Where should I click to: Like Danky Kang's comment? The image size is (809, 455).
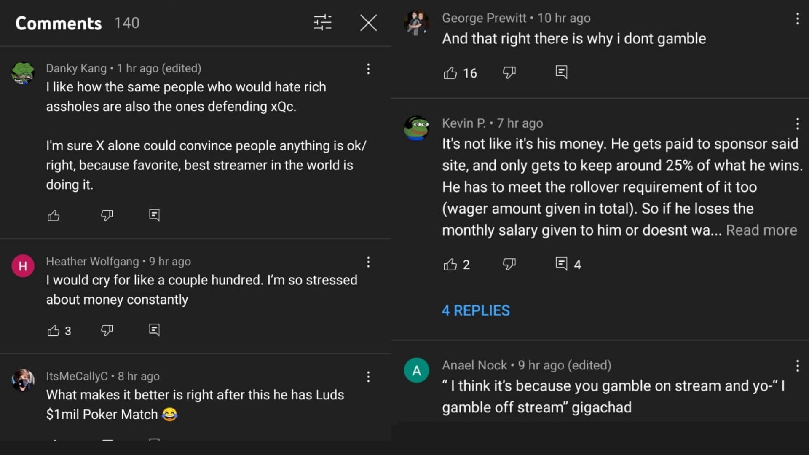pyautogui.click(x=54, y=216)
